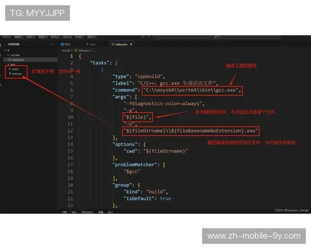Click the C icon beside test.c in explorer
The height and width of the screenshot is (249, 311).
[x=10, y=69]
